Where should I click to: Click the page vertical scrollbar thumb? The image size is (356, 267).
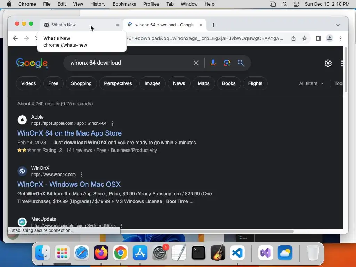346,70
